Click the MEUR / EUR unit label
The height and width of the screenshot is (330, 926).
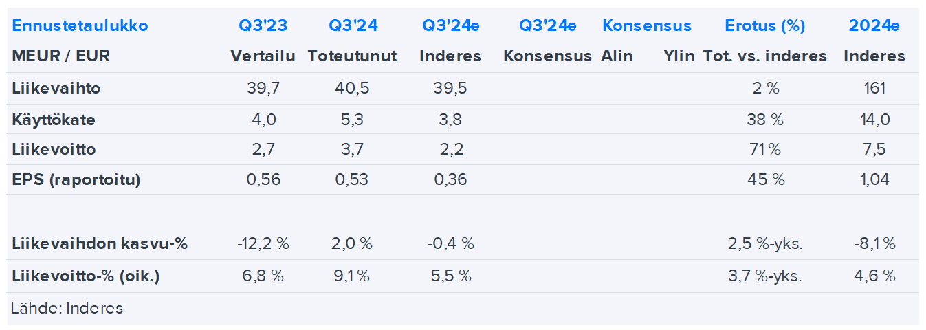[x=60, y=56]
